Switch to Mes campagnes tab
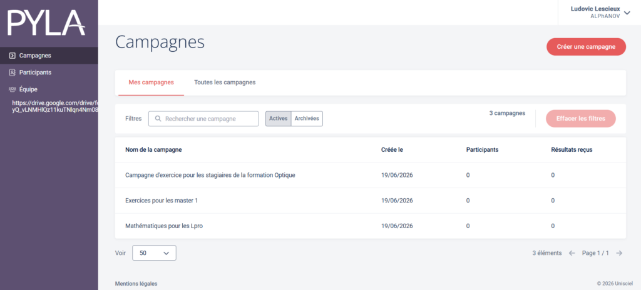 point(151,82)
